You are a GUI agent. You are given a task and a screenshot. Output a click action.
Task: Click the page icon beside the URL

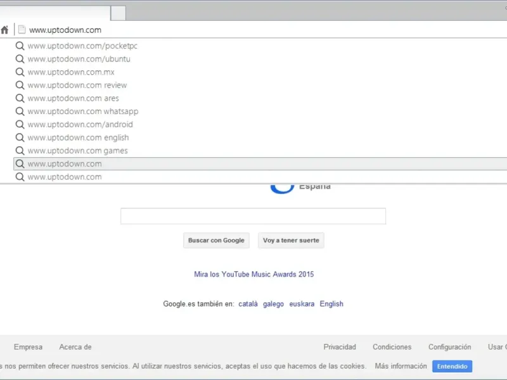click(22, 30)
